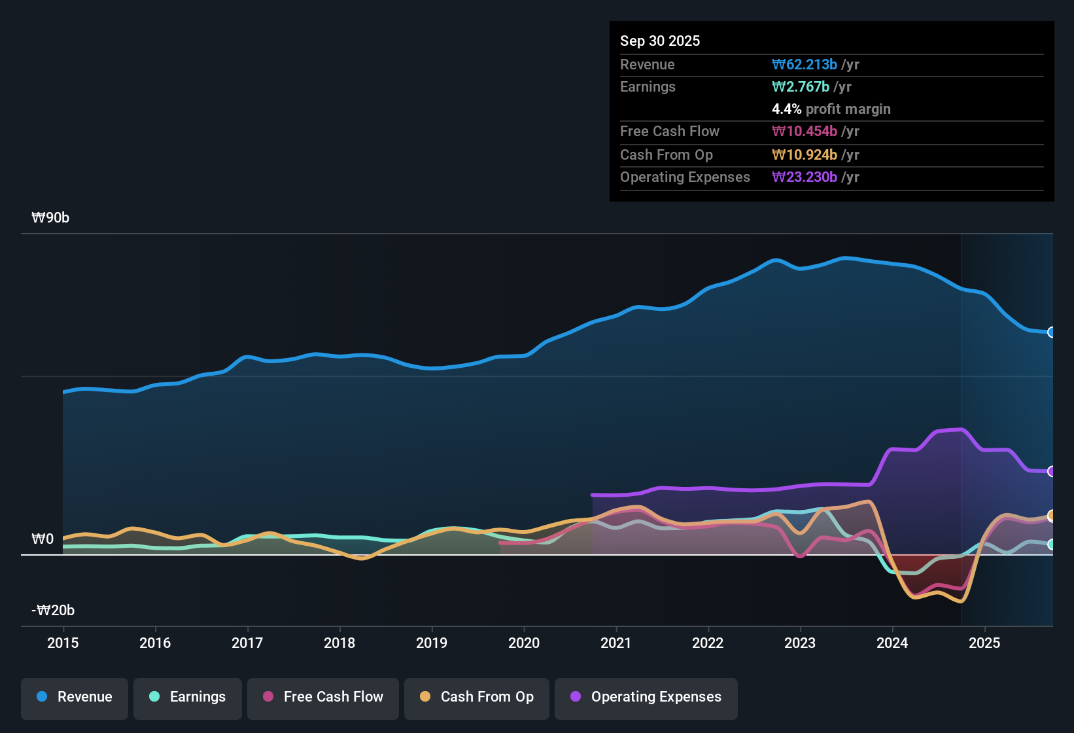
Task: Collapse the Cash From Op legend entry
Action: click(x=476, y=697)
